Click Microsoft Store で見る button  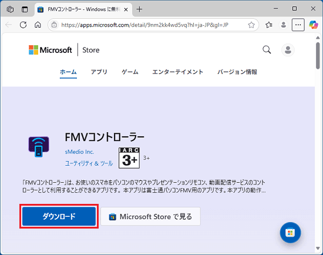[150, 216]
